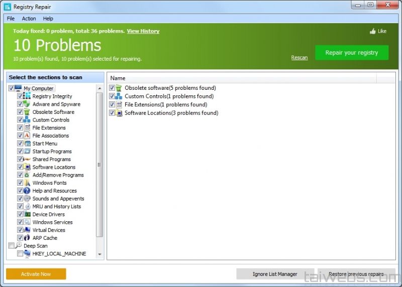The width and height of the screenshot is (402, 287).
Task: Open the File menu
Action: click(x=11, y=19)
